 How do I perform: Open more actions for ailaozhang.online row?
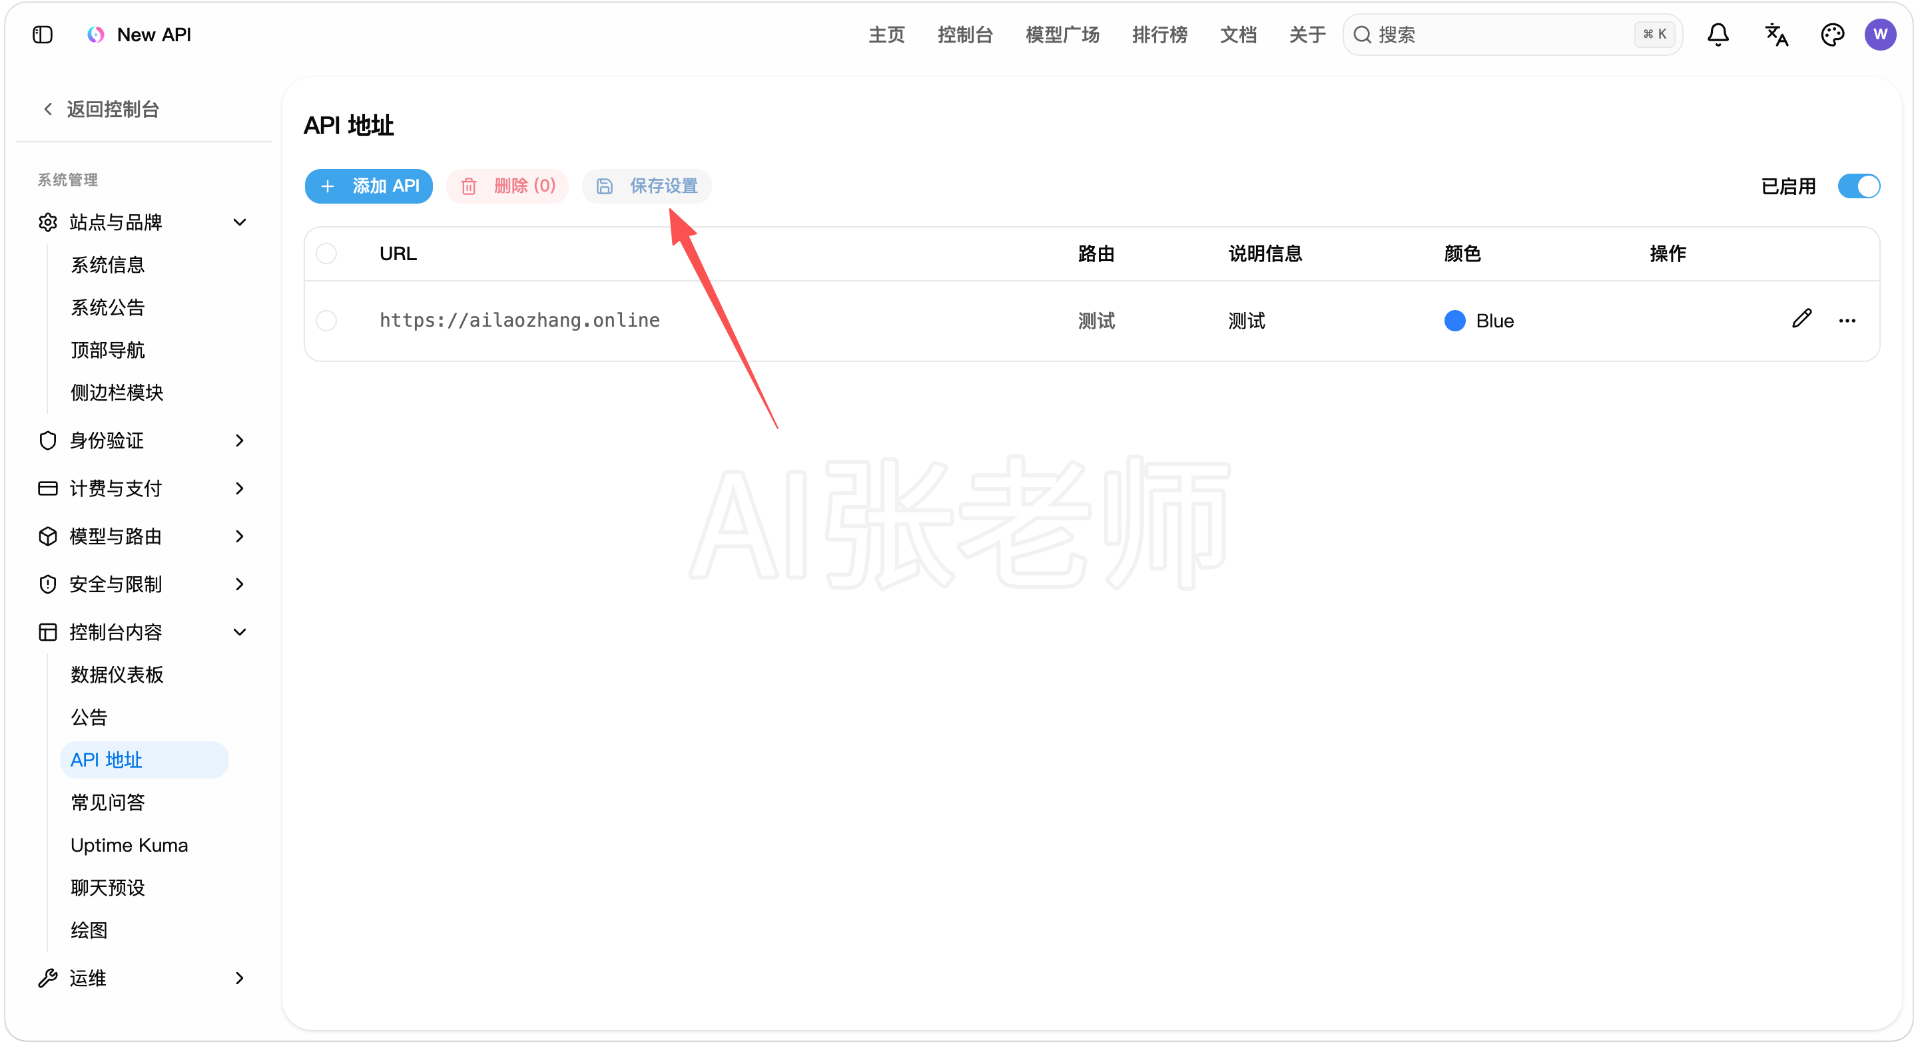(1847, 321)
